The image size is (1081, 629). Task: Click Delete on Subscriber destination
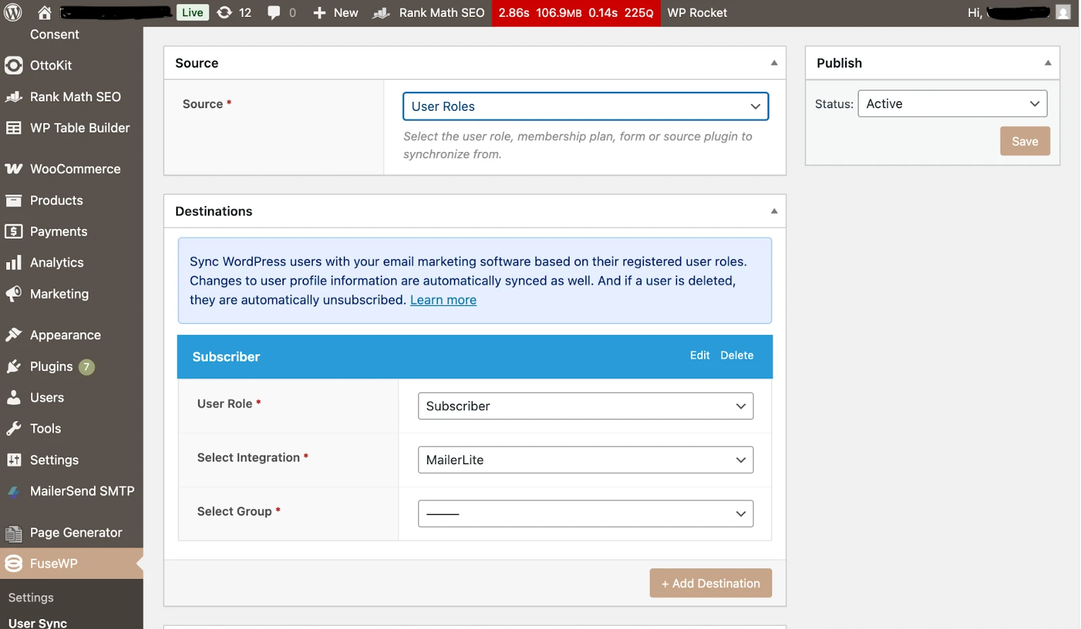pos(736,355)
